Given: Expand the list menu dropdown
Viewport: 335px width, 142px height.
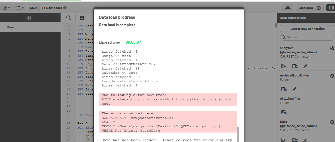Looking at the screenshot, I should click(x=20, y=8).
